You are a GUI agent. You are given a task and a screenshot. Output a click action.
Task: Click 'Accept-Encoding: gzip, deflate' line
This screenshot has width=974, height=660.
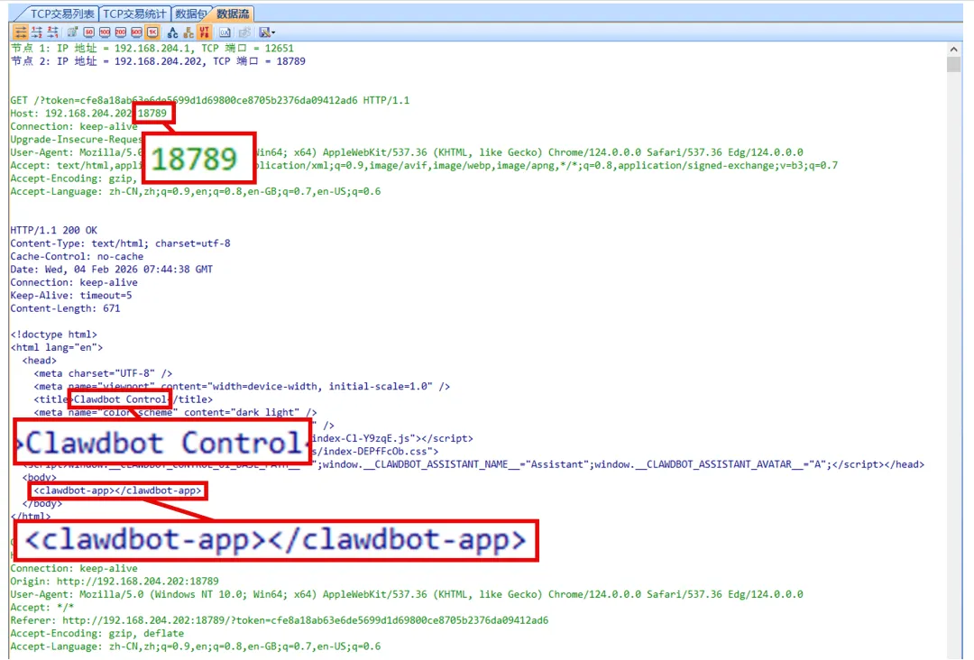coord(96,633)
